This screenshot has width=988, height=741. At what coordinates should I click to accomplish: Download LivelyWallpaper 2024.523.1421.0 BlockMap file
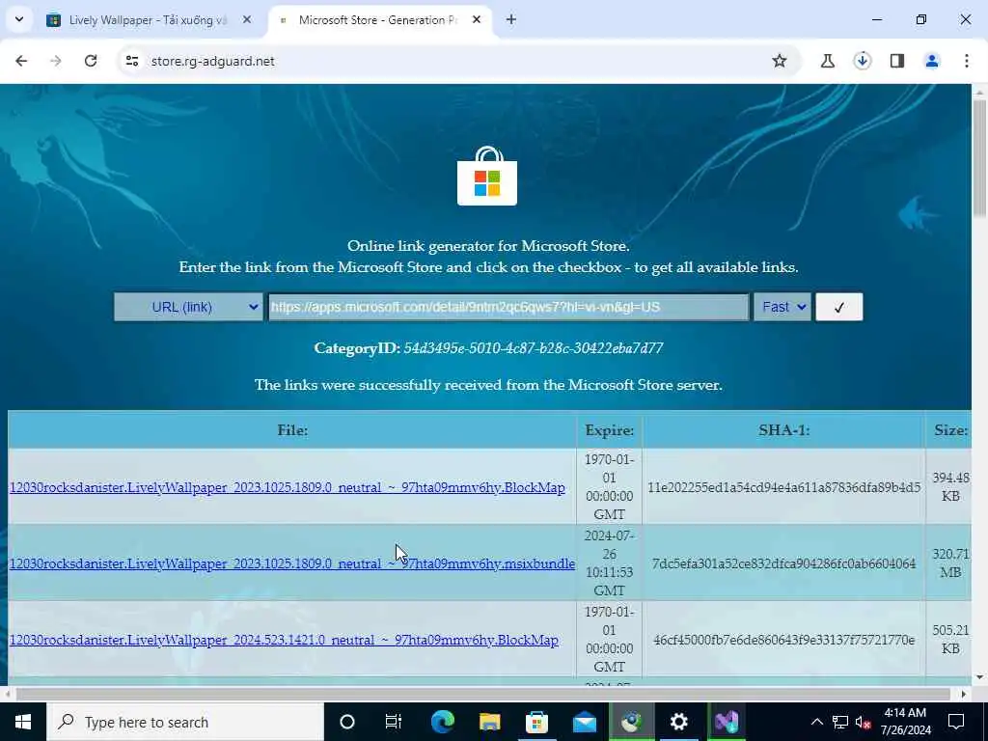coord(284,640)
